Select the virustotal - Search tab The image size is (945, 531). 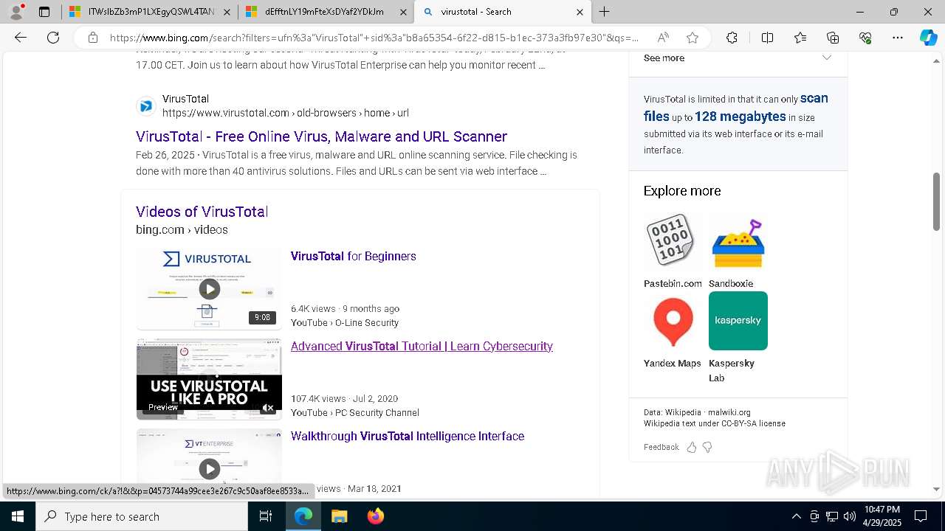point(502,12)
